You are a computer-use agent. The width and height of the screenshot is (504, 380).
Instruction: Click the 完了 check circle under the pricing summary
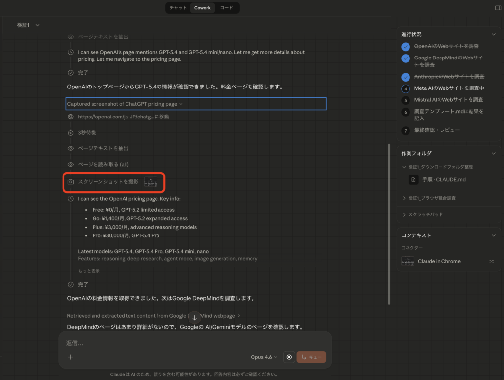72,284
